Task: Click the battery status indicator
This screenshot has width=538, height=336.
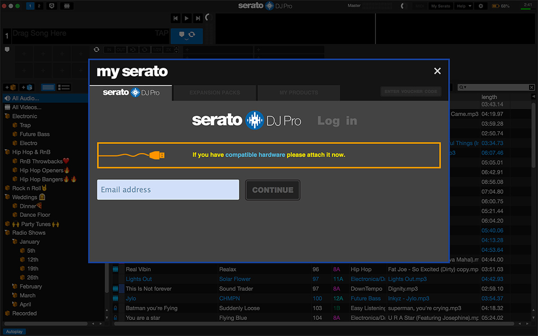Action: tap(500, 6)
